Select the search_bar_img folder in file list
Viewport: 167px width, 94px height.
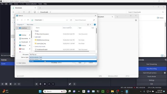(41, 44)
